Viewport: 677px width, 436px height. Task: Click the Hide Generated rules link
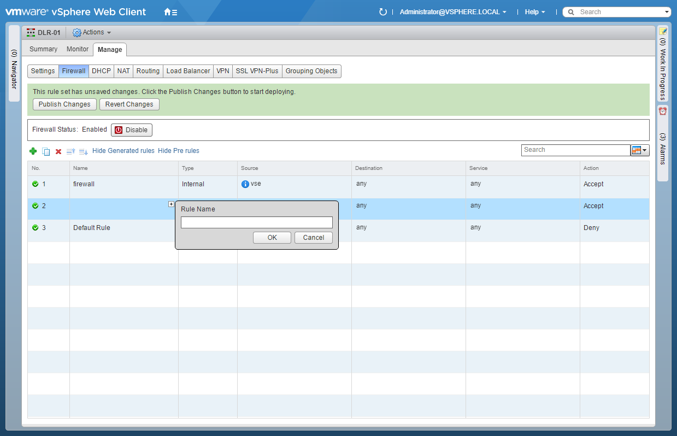[123, 151]
